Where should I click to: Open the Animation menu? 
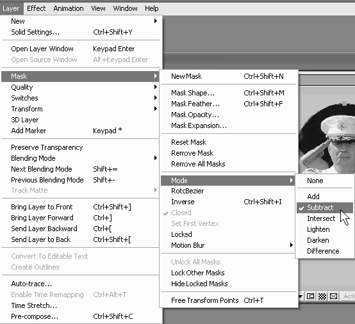69,8
